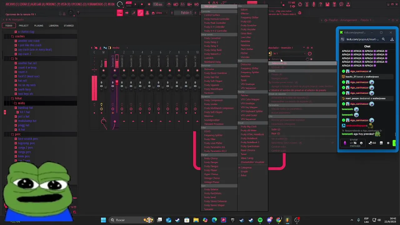
Task: Toggle 'Mostrar el nombre del preset' checkbox option
Action: click(x=298, y=90)
